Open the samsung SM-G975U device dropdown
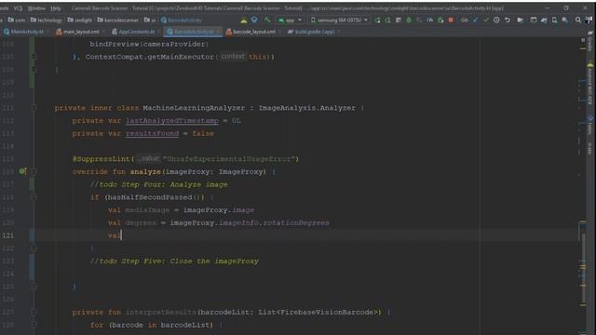This screenshot has height=335, width=596. pos(339,20)
